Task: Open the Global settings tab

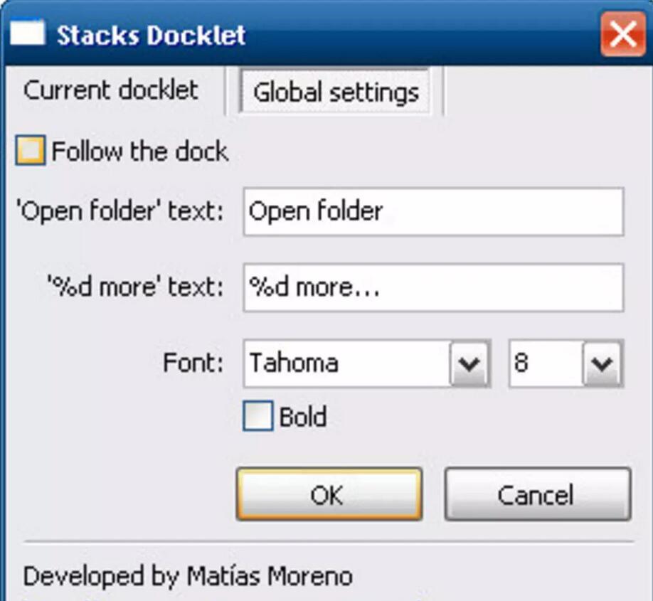Action: pyautogui.click(x=335, y=92)
